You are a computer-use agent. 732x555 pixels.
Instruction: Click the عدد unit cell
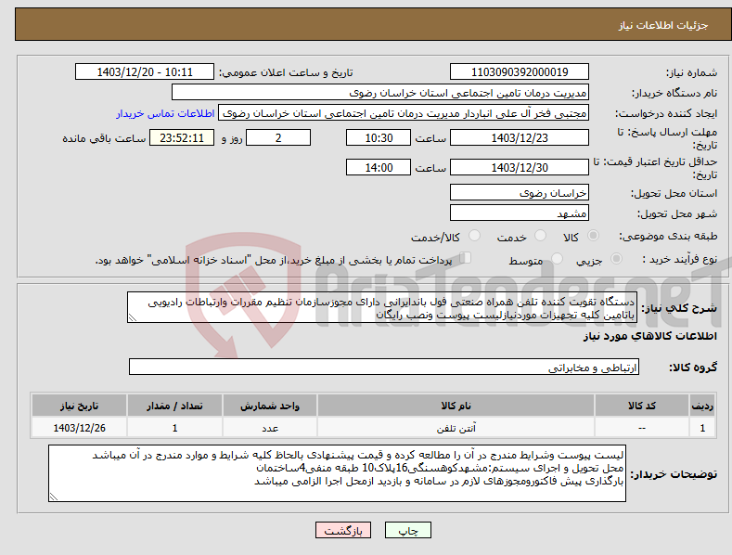pos(270,428)
